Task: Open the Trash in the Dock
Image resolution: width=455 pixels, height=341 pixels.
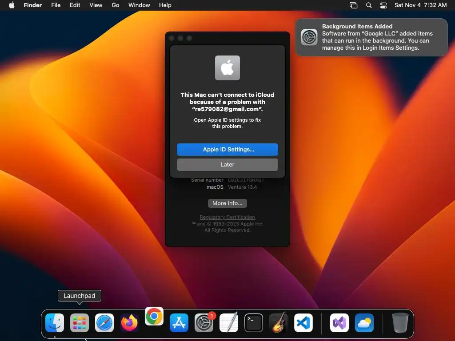Action: coord(400,322)
